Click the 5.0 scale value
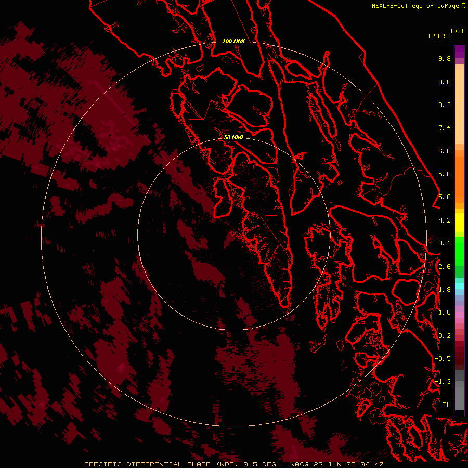This screenshot has width=468, height=468. pos(445,197)
